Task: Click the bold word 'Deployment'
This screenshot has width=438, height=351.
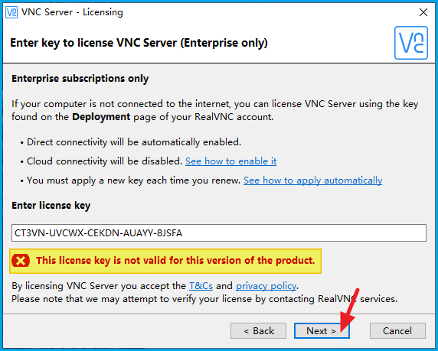Action: tap(101, 117)
